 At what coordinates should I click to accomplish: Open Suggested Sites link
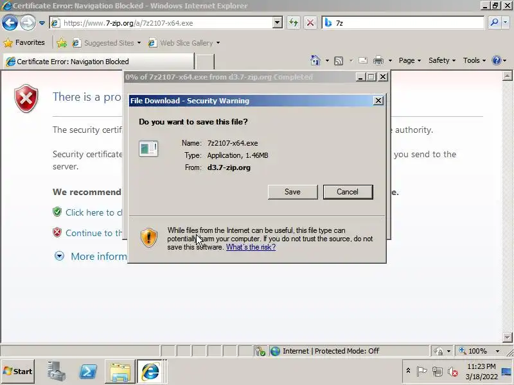[x=107, y=43]
